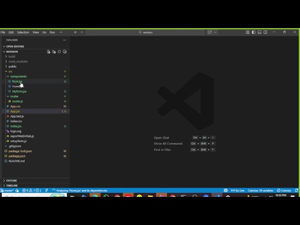
Task: Click Colorize: 16 variables status item
Action: click(261, 191)
